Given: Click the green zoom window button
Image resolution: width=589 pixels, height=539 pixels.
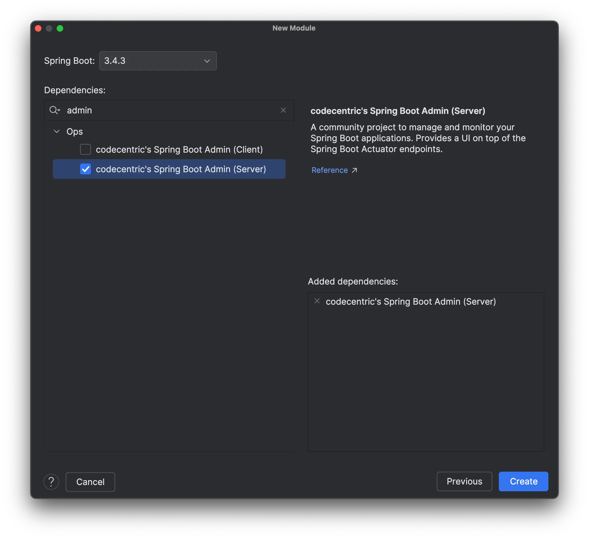Looking at the screenshot, I should pos(60,28).
